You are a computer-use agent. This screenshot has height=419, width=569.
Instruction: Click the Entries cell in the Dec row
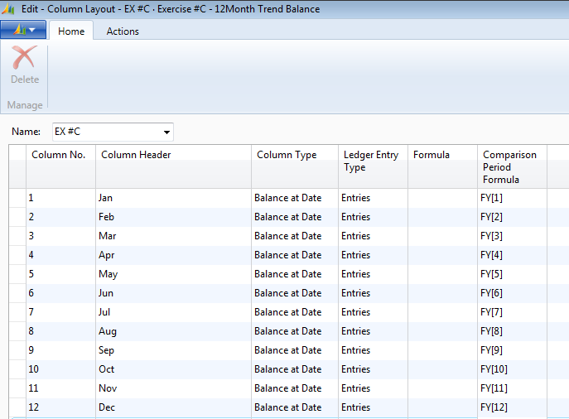click(x=372, y=407)
